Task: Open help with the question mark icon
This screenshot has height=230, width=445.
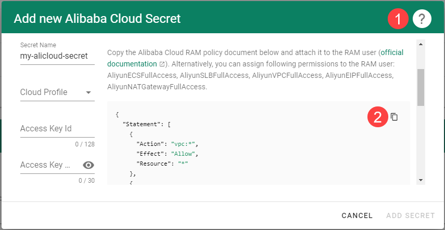Action: tap(422, 19)
